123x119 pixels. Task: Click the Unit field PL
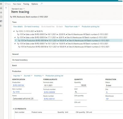point(81,92)
